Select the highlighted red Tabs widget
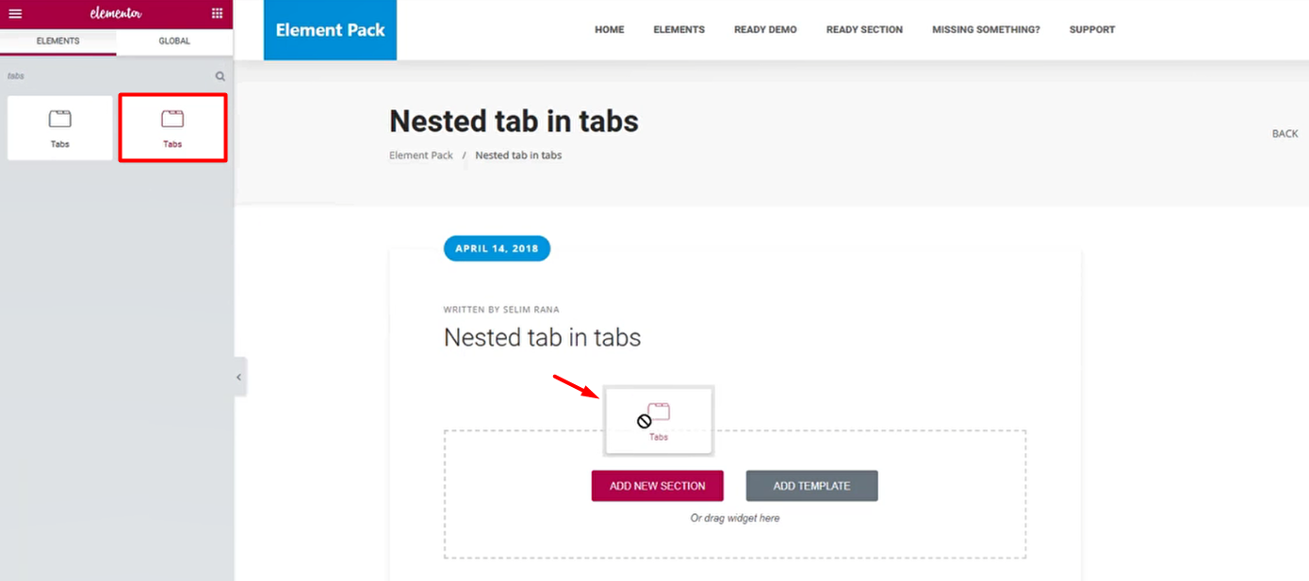Screen dimensions: 1309x581 172,127
